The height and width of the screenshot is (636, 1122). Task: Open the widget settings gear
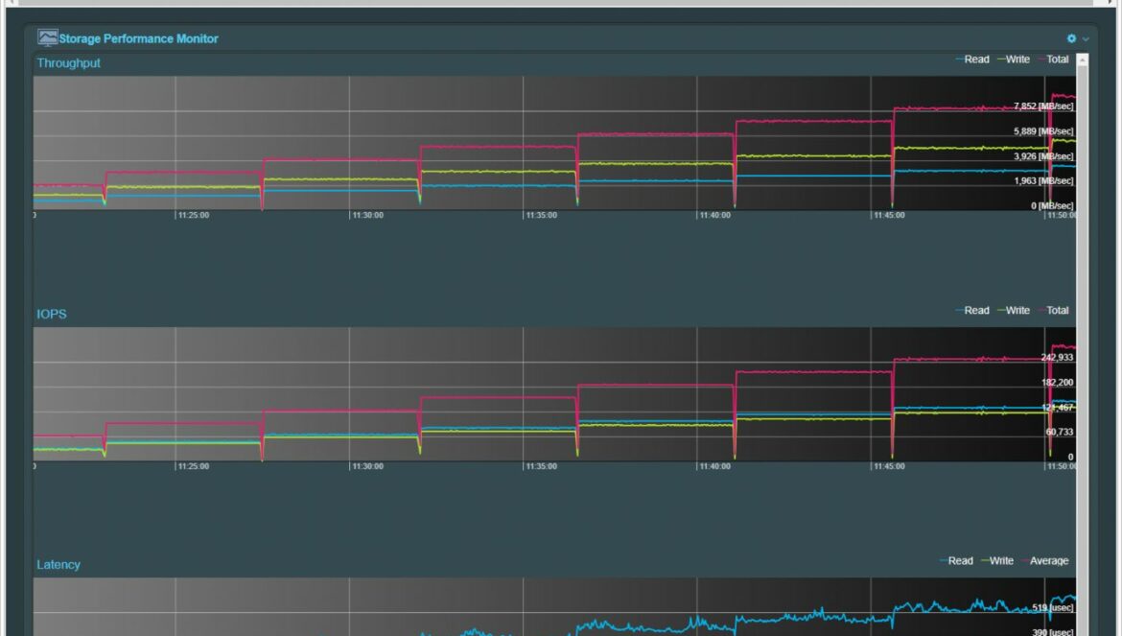pyautogui.click(x=1071, y=38)
